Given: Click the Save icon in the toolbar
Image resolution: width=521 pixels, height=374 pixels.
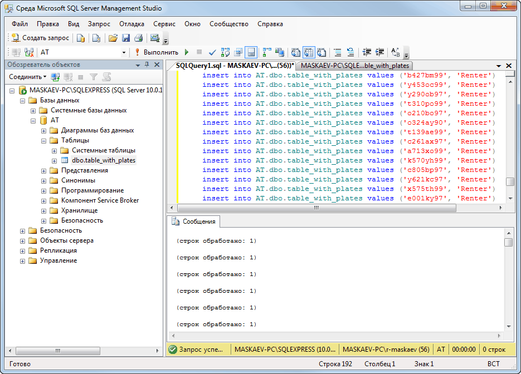Looking at the screenshot, I should pyautogui.click(x=126, y=38).
